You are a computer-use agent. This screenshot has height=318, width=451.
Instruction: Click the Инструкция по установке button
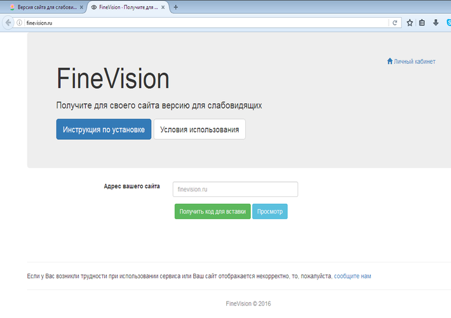pyautogui.click(x=104, y=129)
